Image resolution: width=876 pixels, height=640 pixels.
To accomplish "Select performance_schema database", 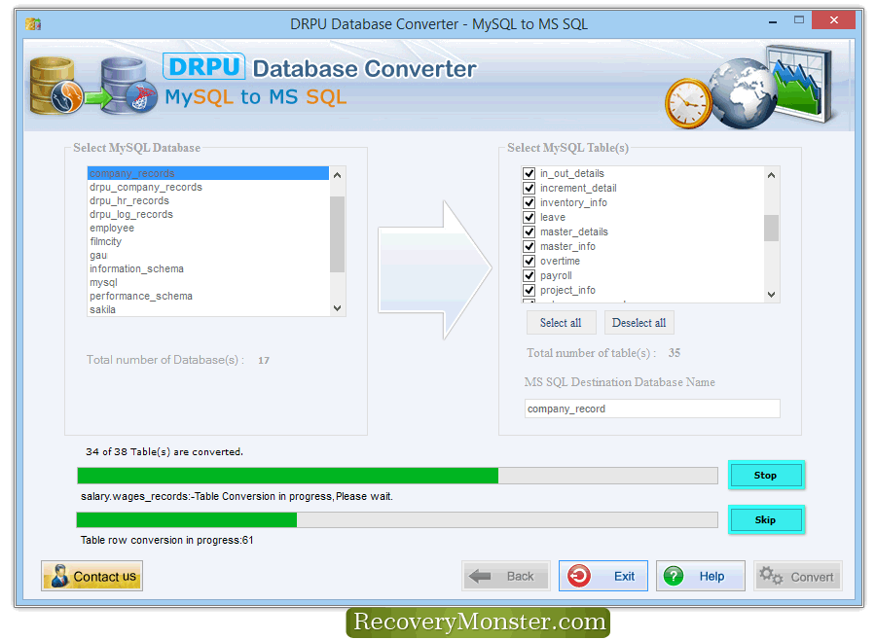I will click(x=208, y=296).
